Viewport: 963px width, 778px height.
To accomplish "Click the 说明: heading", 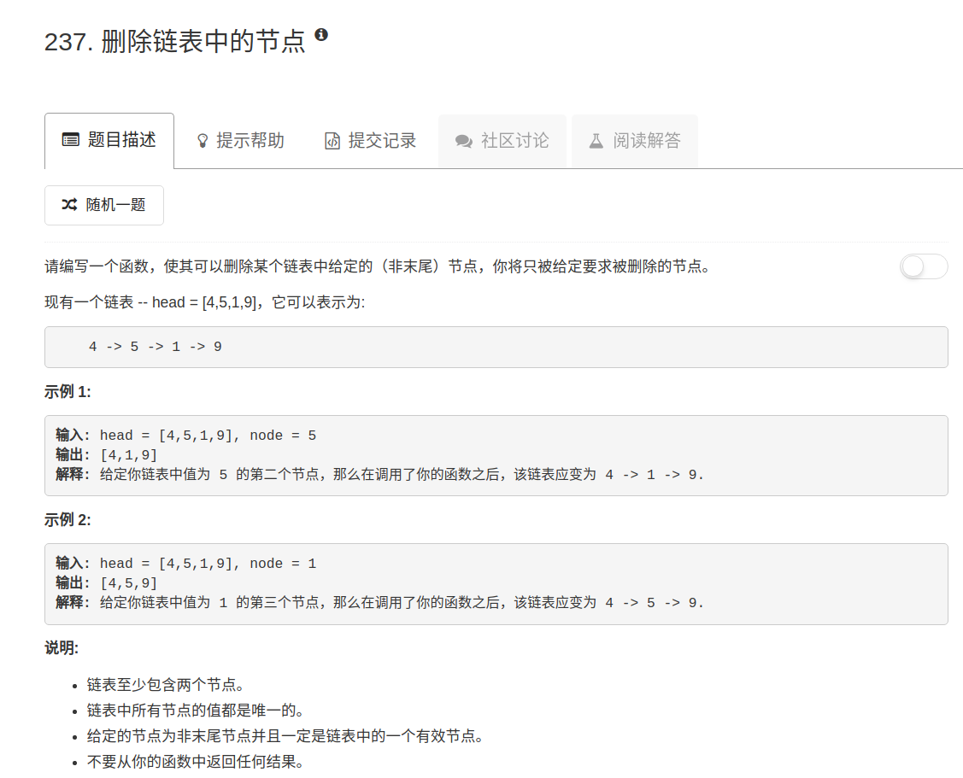I will (62, 648).
